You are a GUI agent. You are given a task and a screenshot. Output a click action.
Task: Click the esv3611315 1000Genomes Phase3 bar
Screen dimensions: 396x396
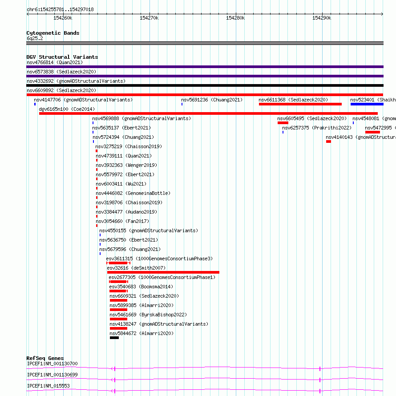[118, 263]
